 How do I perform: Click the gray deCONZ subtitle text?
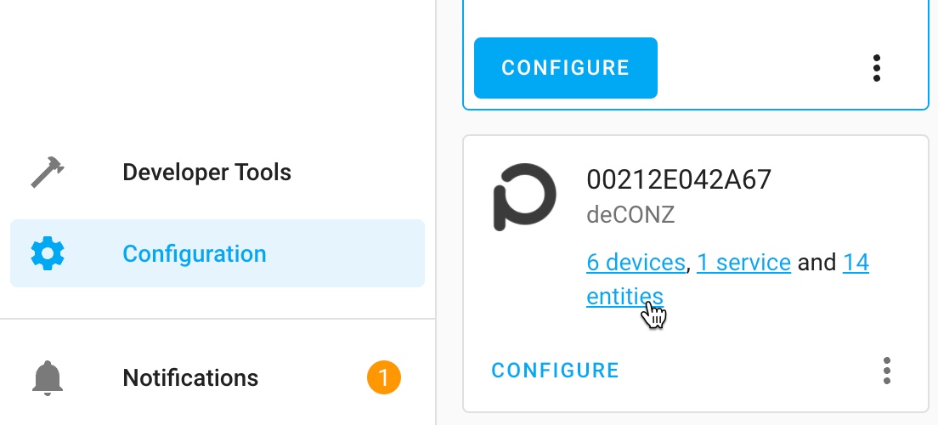coord(630,214)
